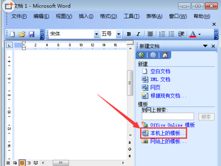221x166 pixels.
Task: Open the font size dropdown
Action: pyautogui.click(x=118, y=34)
